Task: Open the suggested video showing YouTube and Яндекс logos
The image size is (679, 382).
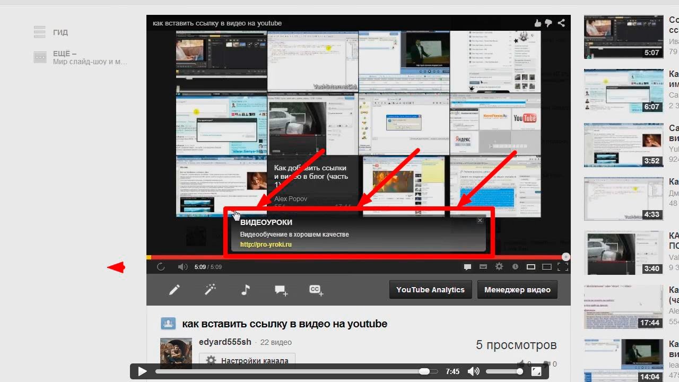Action: [495, 124]
